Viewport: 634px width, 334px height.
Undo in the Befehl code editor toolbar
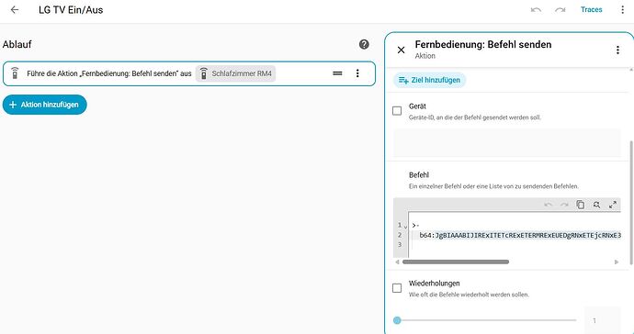pyautogui.click(x=549, y=205)
